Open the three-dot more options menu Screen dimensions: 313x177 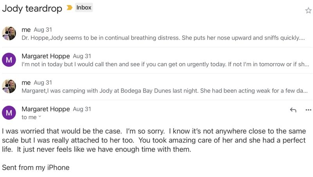click(x=308, y=110)
